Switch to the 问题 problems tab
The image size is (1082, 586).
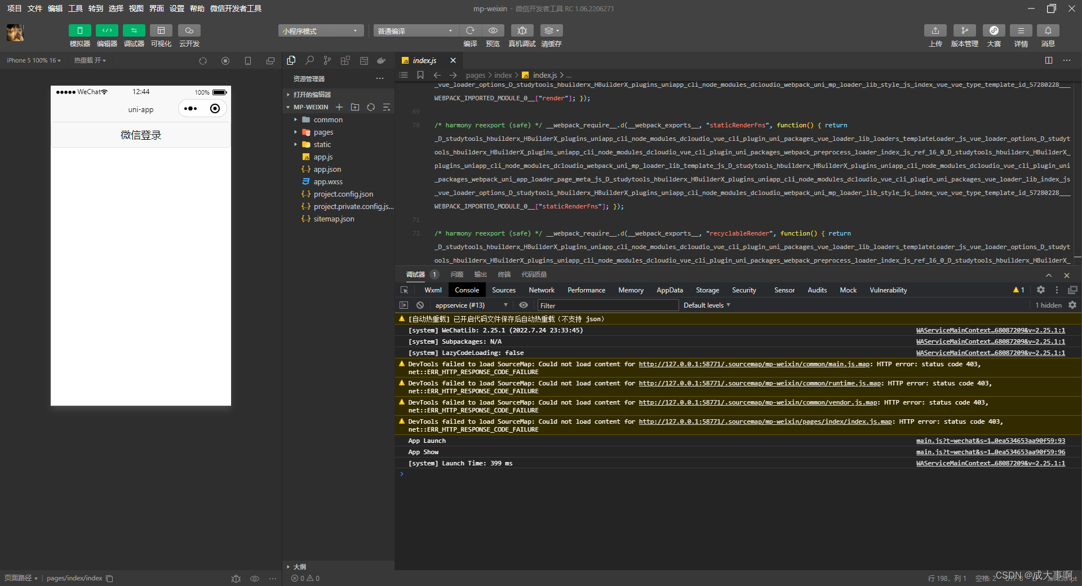457,274
